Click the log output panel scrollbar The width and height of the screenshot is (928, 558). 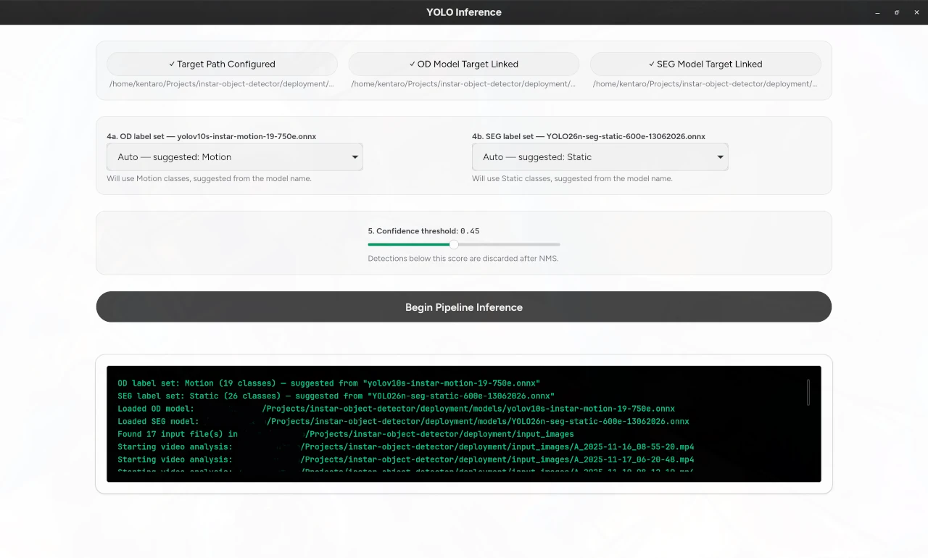(808, 392)
